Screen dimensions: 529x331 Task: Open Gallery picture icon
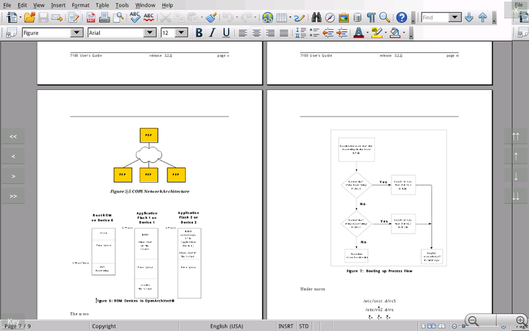(343, 17)
